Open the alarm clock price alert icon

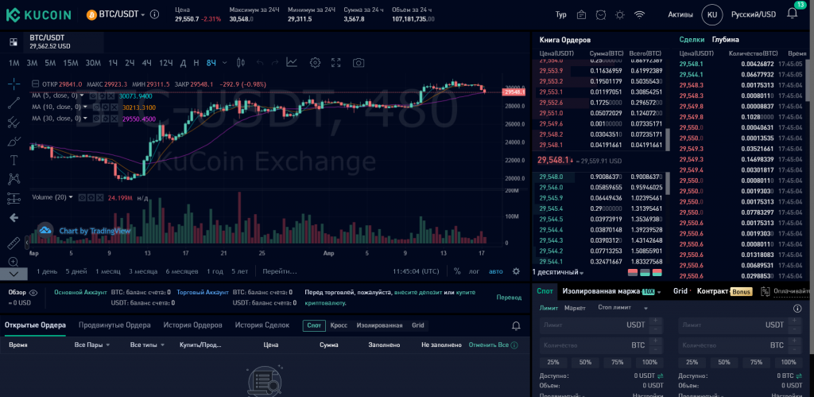click(x=601, y=14)
